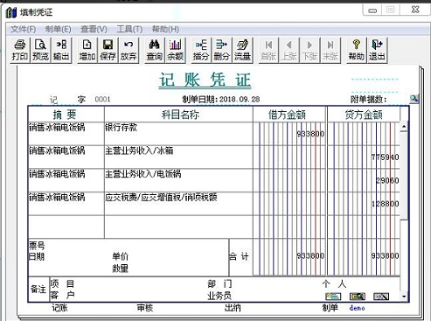Add a new voucher with 增加

(87, 50)
